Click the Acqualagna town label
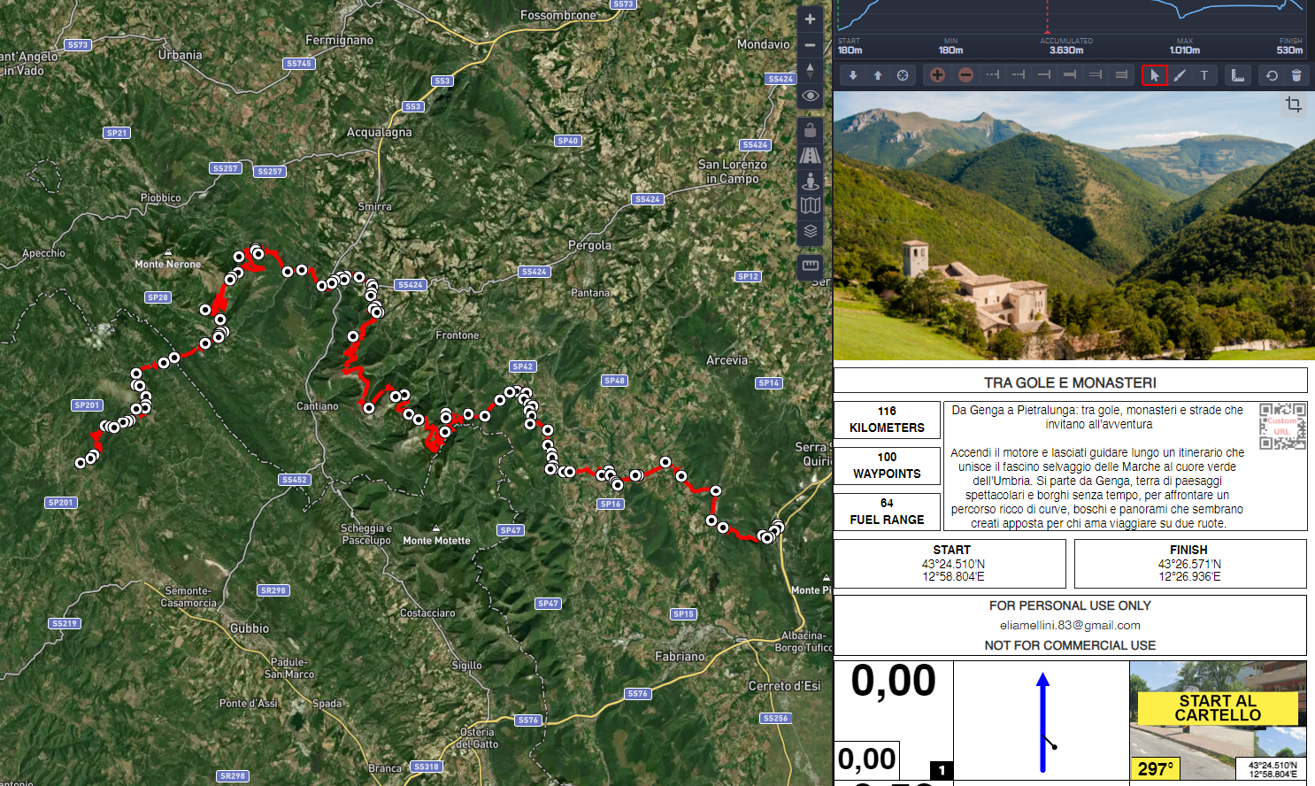Viewport: 1315px width, 786px height. (x=379, y=133)
